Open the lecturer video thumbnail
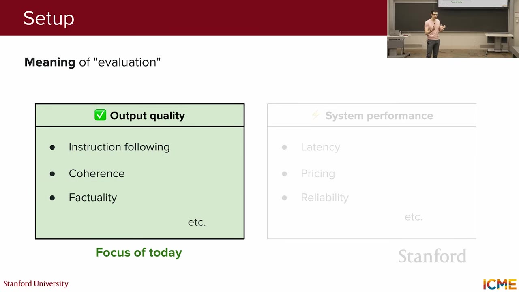The width and height of the screenshot is (519, 292). [x=453, y=29]
